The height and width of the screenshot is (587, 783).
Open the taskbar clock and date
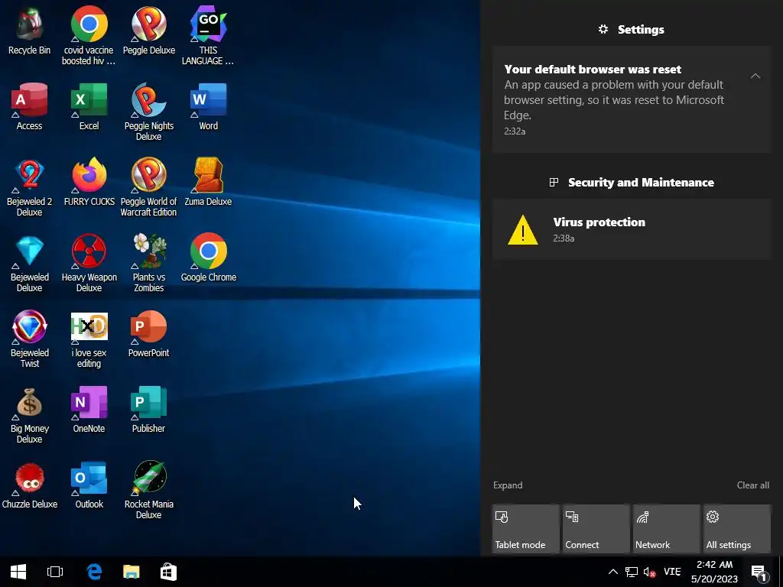715,572
